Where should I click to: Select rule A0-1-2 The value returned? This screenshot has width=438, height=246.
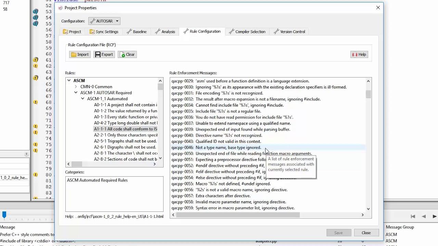126,111
